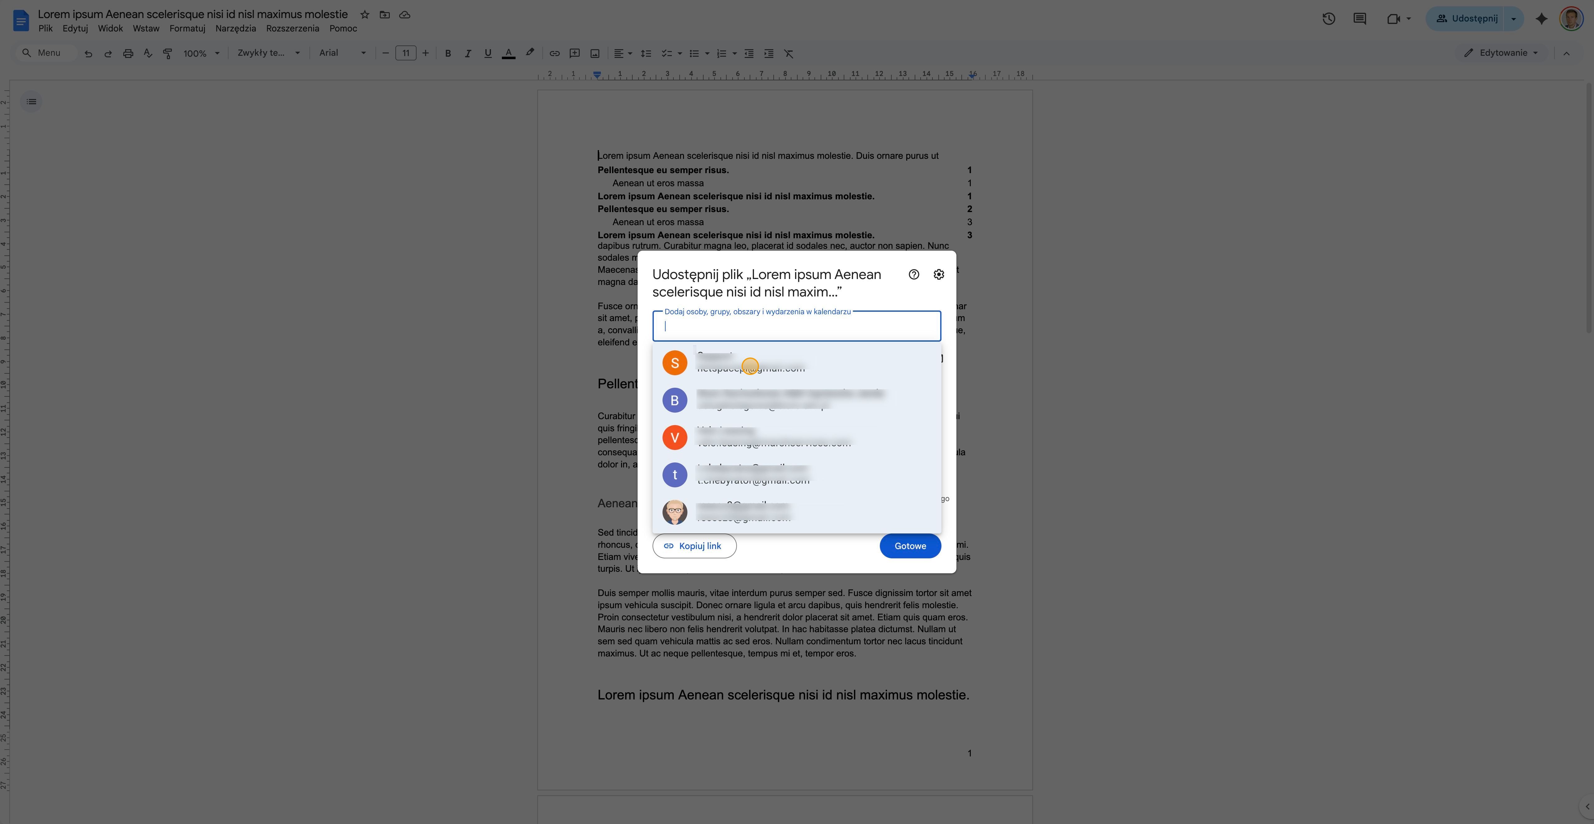Viewport: 1594px width, 824px height.
Task: Open the comments history icon
Action: point(1360,19)
